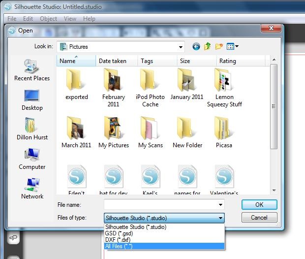The width and height of the screenshot is (305, 259).
Task: Open Dillon Hurst user folder shortcut
Action: 32,129
